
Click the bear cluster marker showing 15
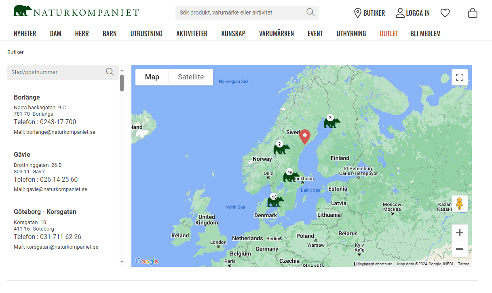[x=275, y=200]
